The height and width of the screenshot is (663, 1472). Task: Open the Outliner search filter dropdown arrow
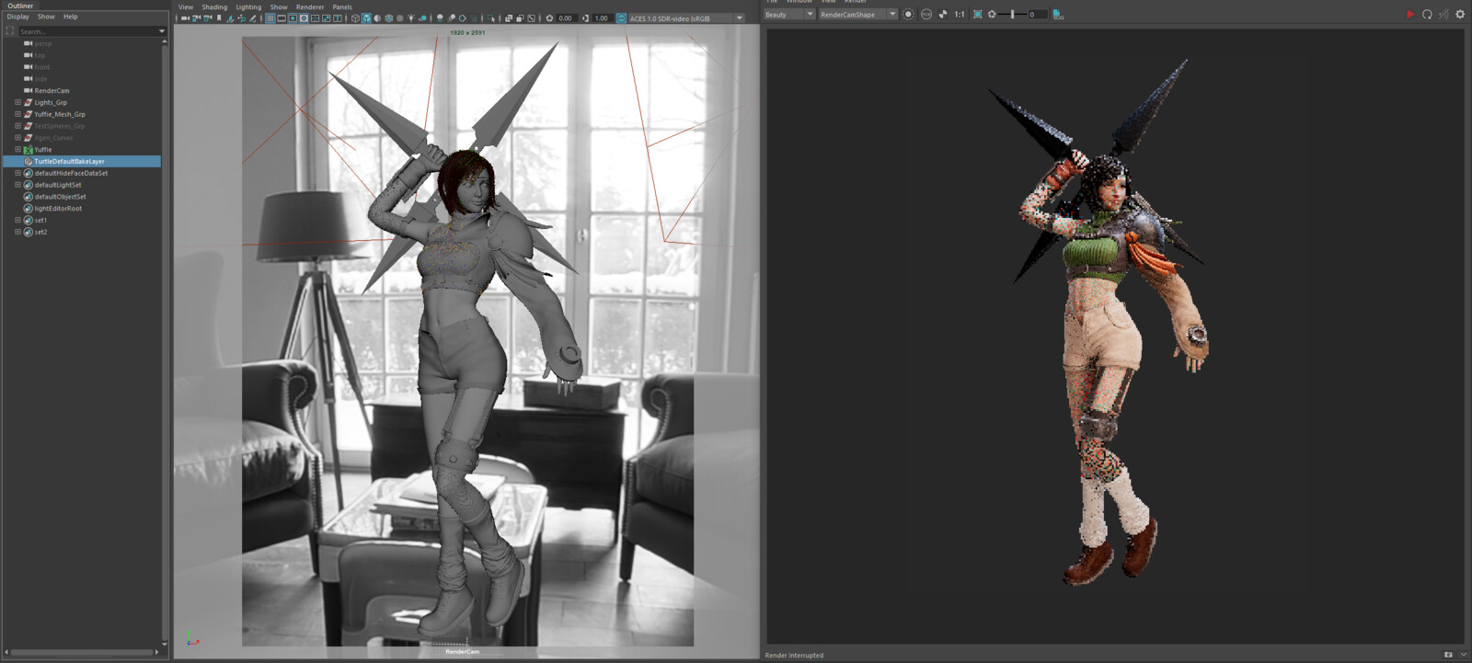(x=162, y=31)
